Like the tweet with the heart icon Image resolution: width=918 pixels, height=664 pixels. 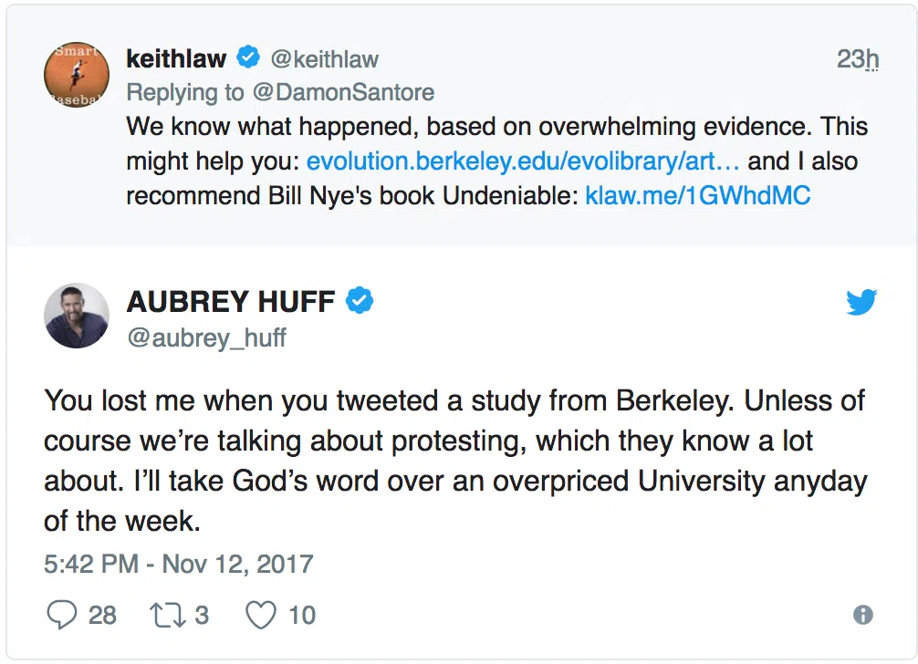pyautogui.click(x=261, y=615)
